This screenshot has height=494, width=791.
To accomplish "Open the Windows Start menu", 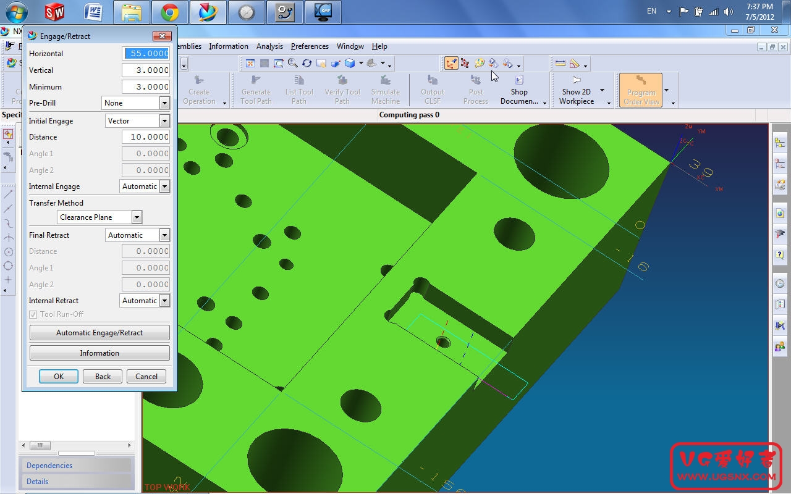I will tap(15, 12).
